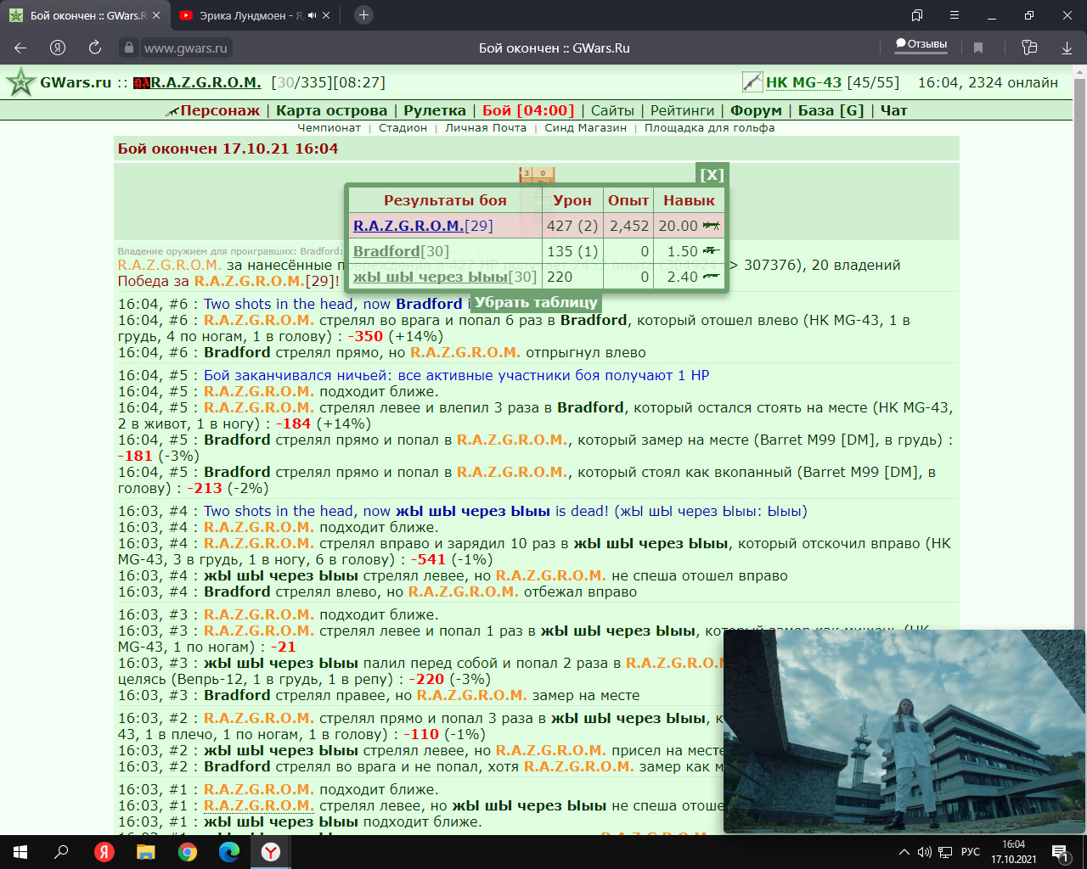Go to the Рулетка menu item

[435, 110]
